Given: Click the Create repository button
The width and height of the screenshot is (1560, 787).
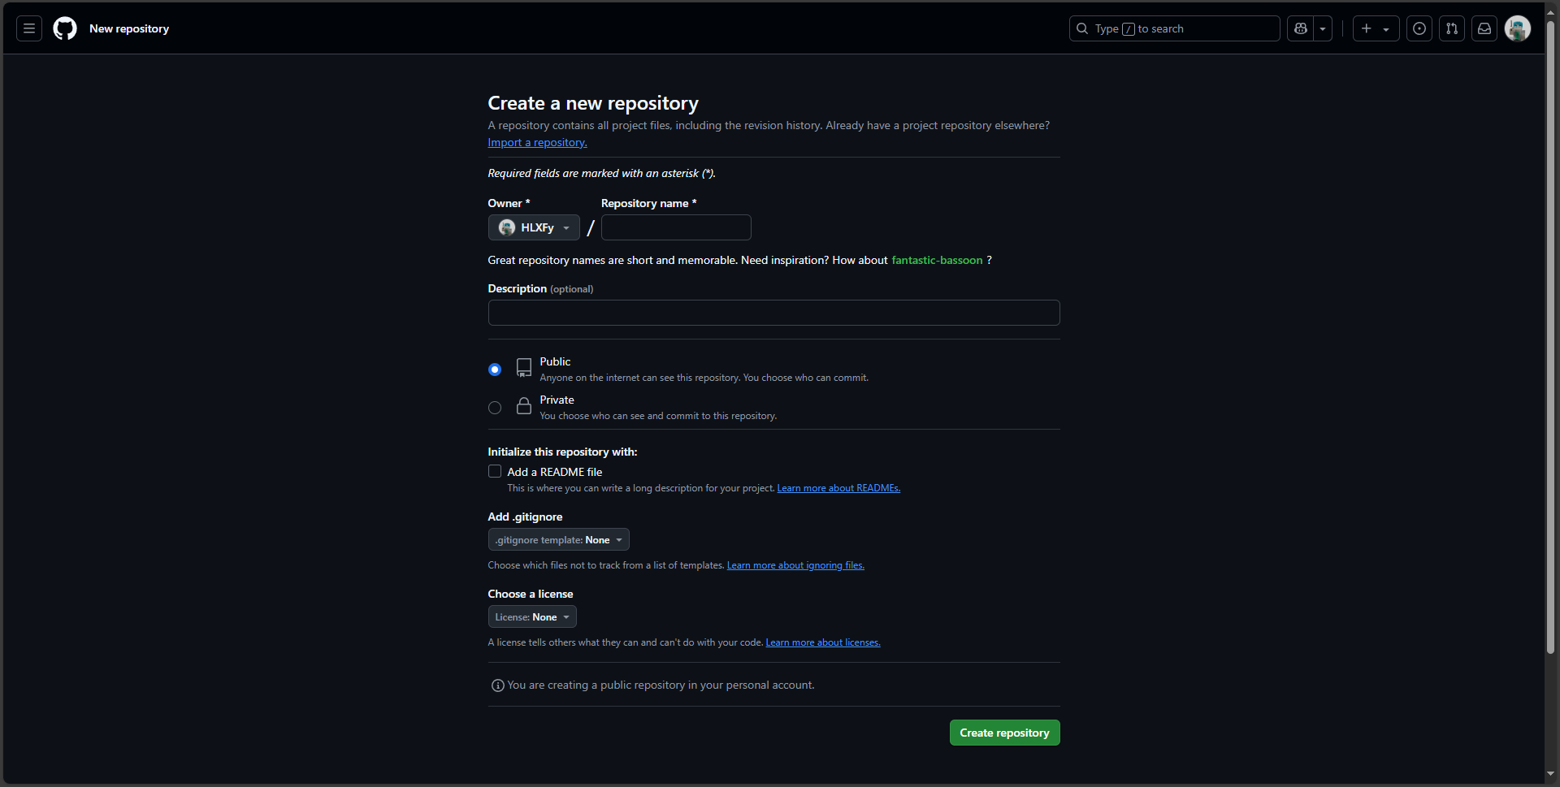Looking at the screenshot, I should [1004, 732].
